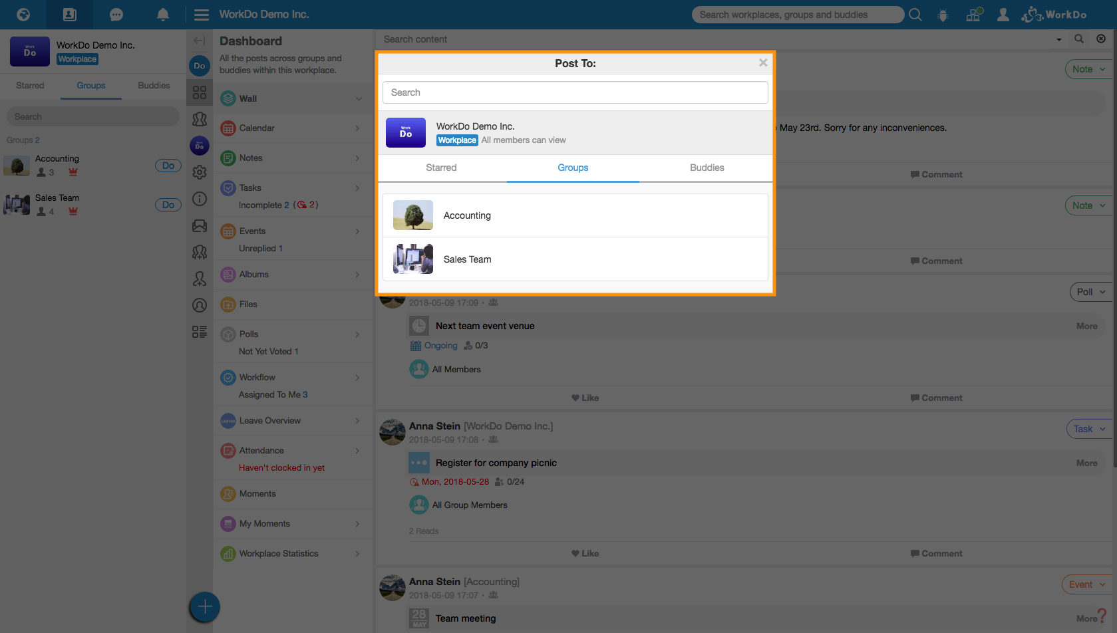The width and height of the screenshot is (1117, 633).
Task: Click the search icon beside Search content
Action: click(1079, 39)
